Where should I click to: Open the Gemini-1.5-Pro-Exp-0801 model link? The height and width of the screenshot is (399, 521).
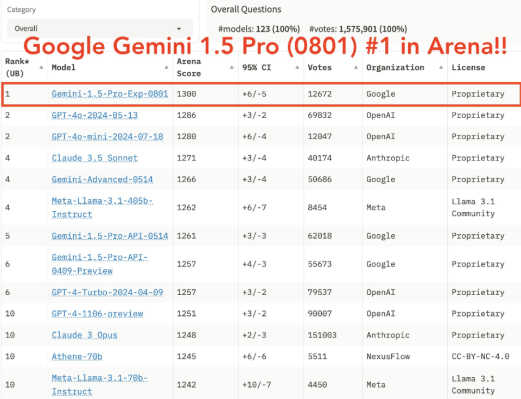click(110, 94)
